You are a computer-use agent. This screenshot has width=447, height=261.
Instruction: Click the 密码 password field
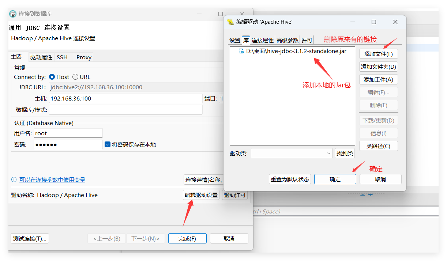click(x=68, y=144)
